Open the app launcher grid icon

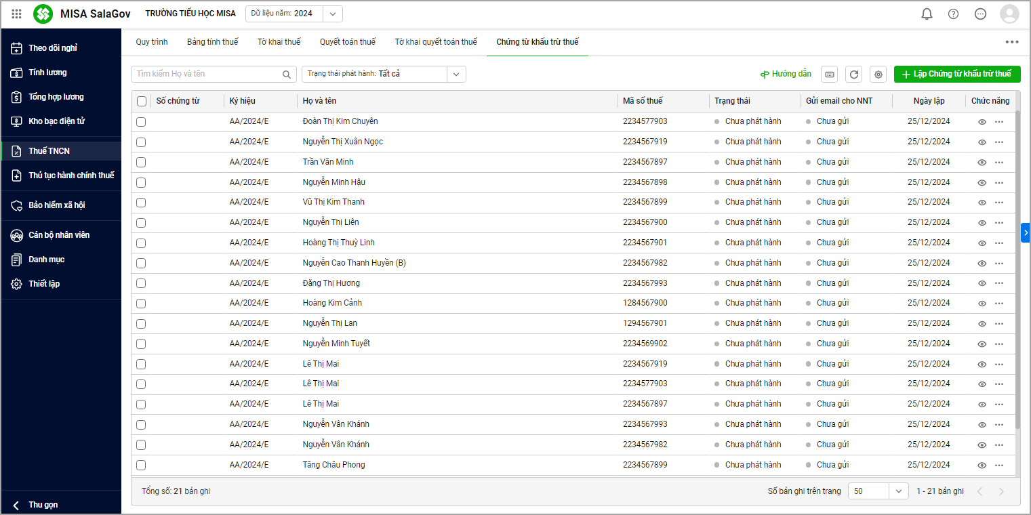17,14
